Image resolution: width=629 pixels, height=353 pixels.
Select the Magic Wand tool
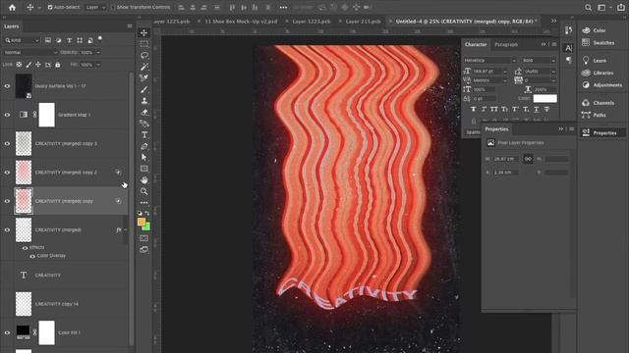click(x=144, y=67)
